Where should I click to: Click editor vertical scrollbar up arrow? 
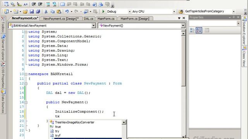(183, 34)
